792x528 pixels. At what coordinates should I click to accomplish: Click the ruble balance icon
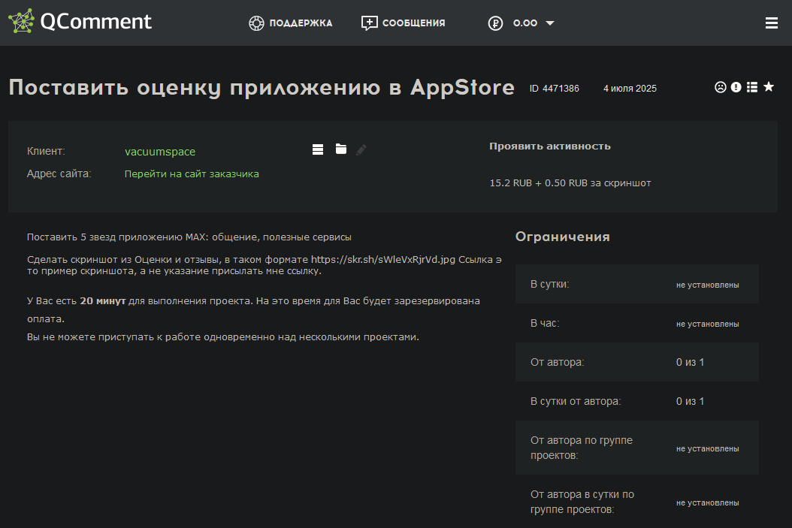[495, 23]
